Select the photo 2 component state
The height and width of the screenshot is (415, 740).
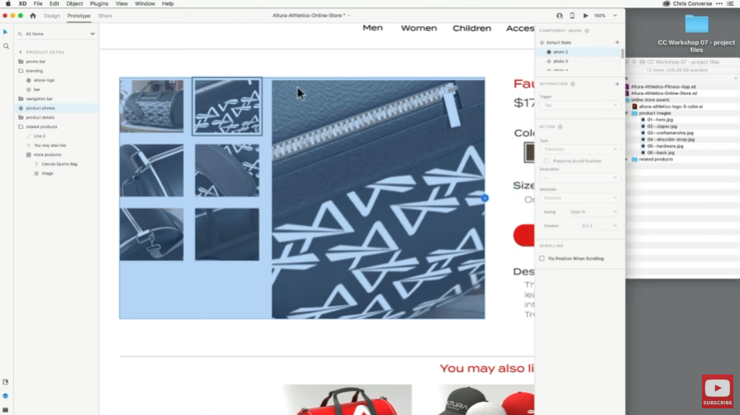coord(579,52)
